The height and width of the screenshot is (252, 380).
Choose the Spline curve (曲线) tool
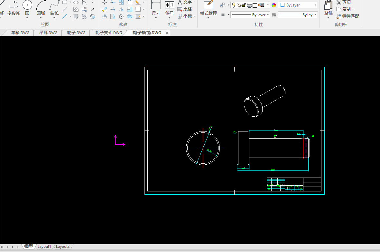pyautogui.click(x=54, y=5)
